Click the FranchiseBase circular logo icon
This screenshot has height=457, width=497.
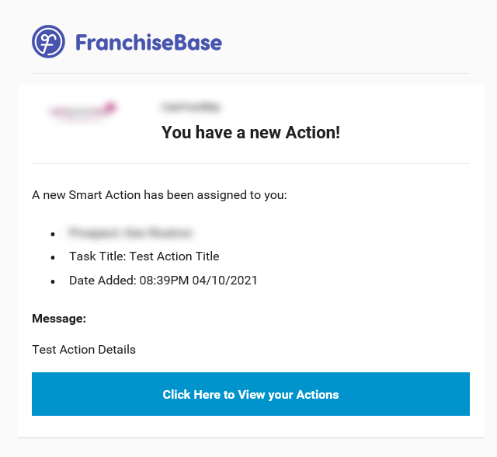48,41
